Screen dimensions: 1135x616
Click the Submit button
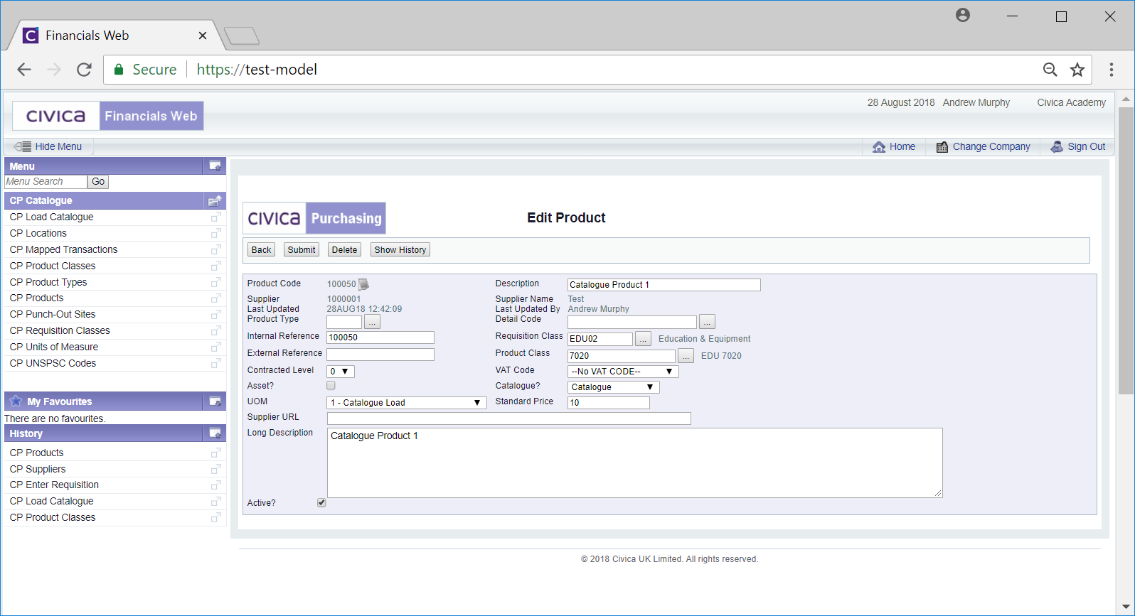[x=302, y=250]
